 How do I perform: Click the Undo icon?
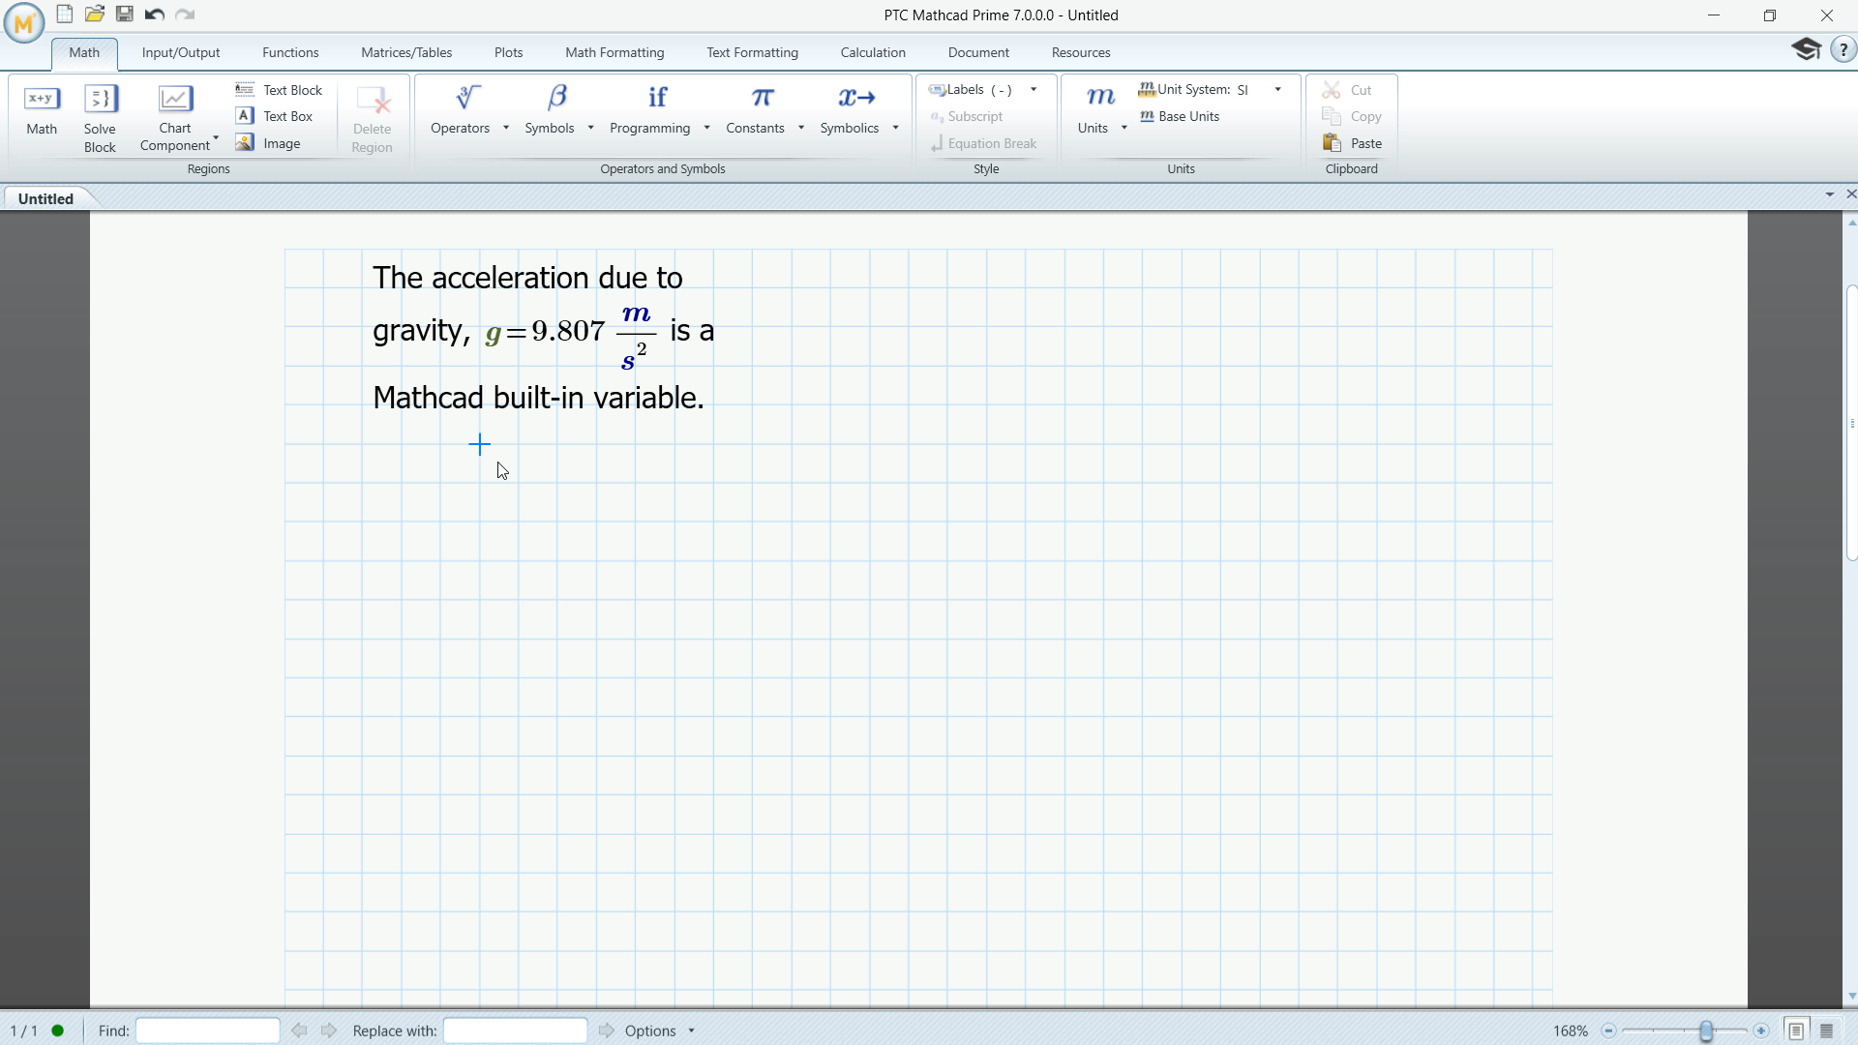pos(154,15)
